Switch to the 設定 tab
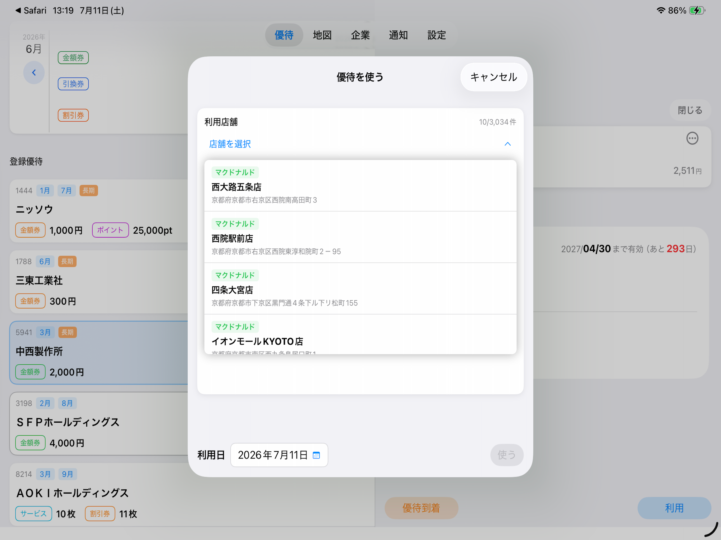This screenshot has height=540, width=721. (x=437, y=35)
